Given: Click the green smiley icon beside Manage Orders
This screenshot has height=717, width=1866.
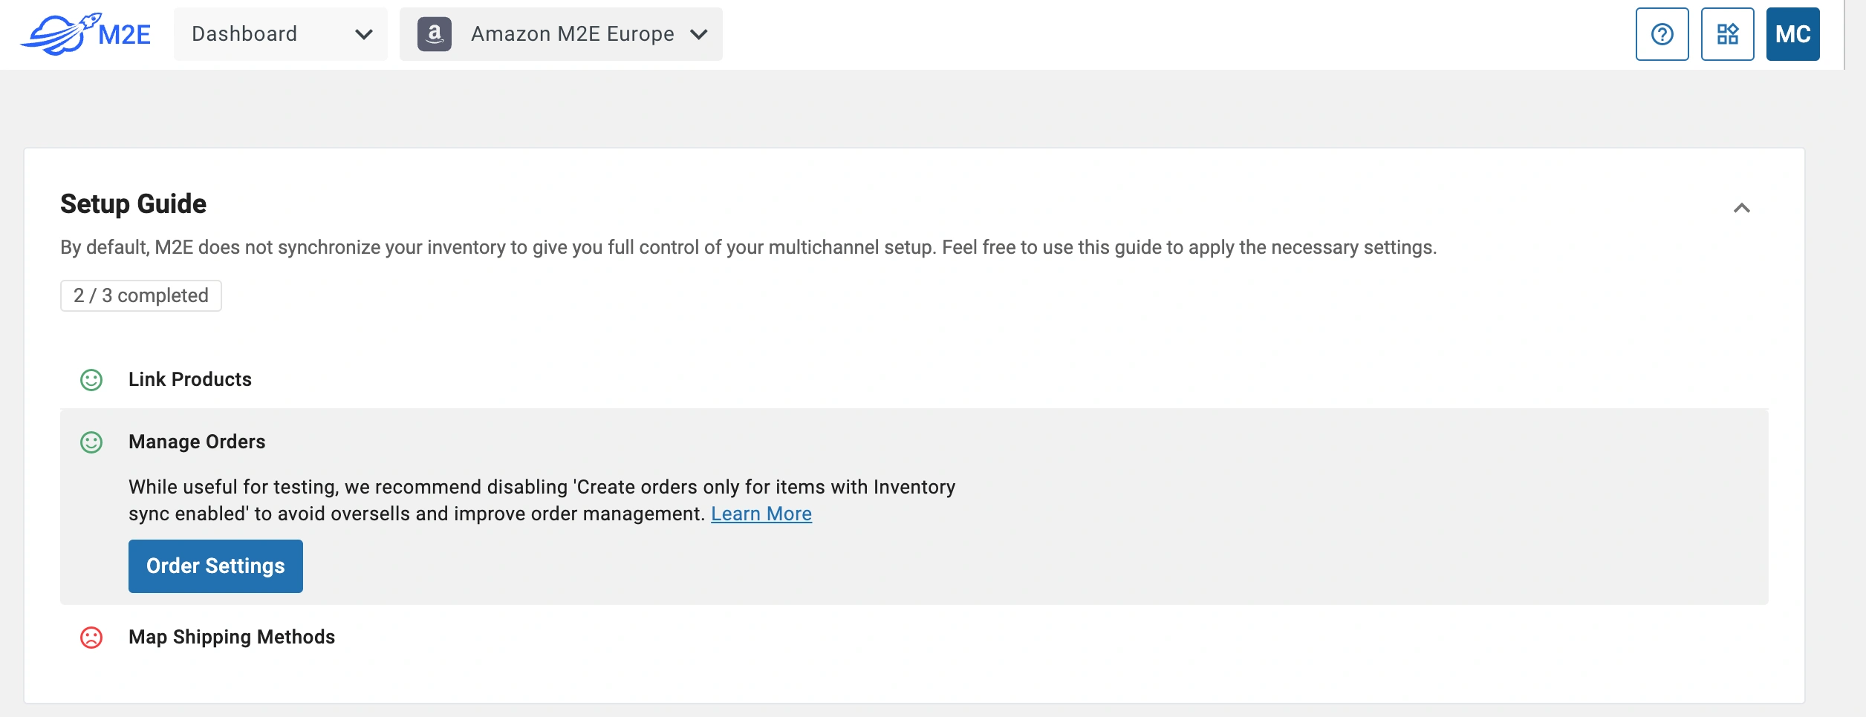Looking at the screenshot, I should 91,442.
